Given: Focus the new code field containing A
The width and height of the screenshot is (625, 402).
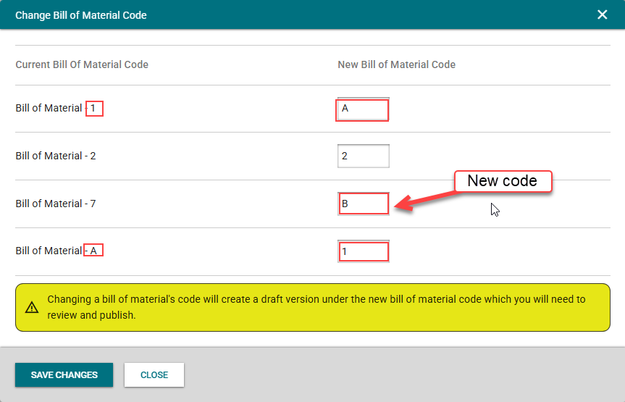Looking at the screenshot, I should click(363, 109).
